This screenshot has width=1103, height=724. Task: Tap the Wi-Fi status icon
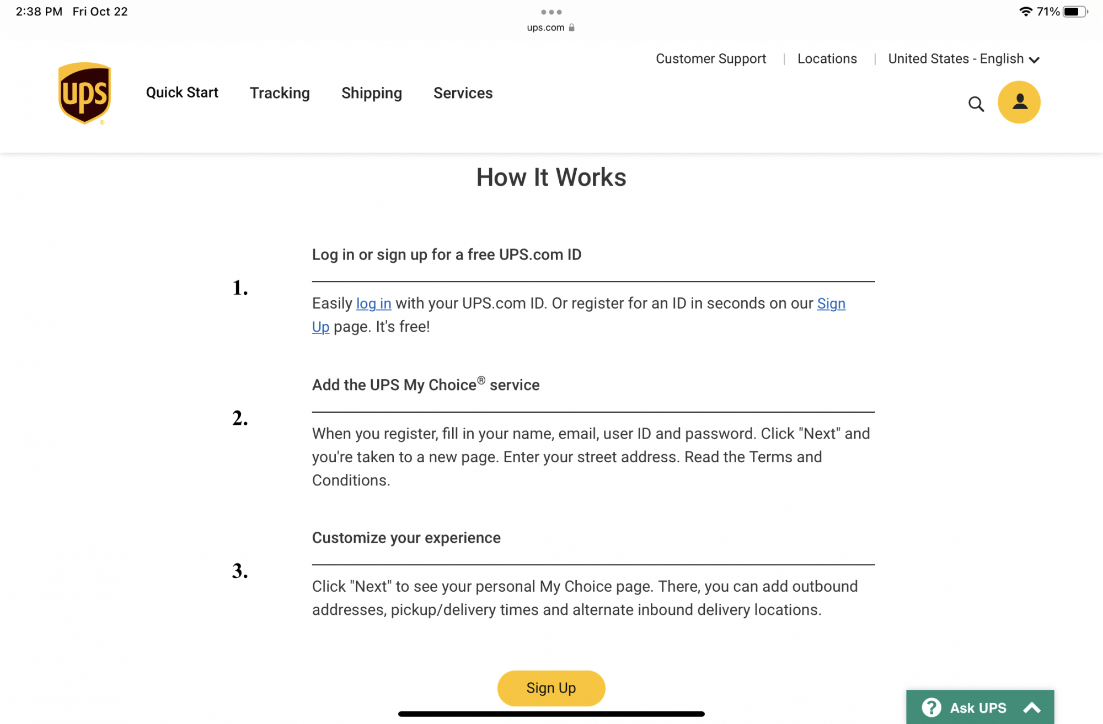pyautogui.click(x=1025, y=12)
